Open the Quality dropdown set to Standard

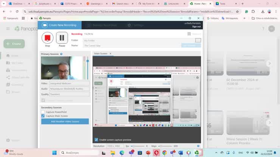pos(69,94)
